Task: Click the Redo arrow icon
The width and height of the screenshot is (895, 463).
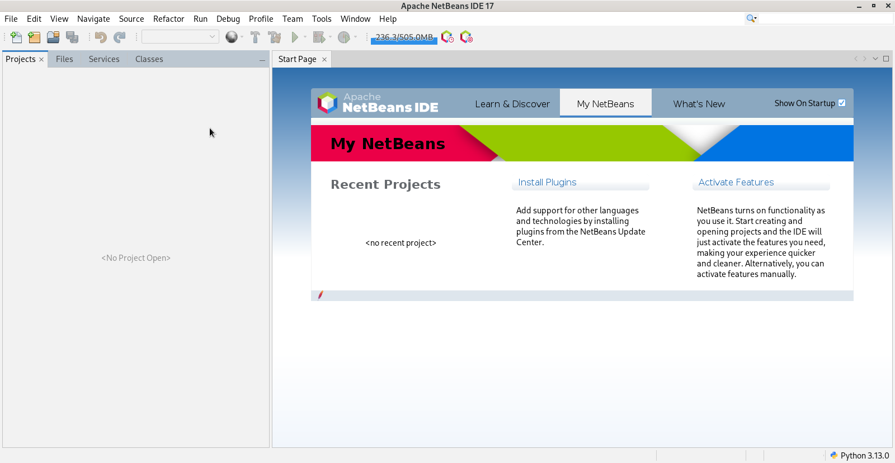Action: click(120, 37)
